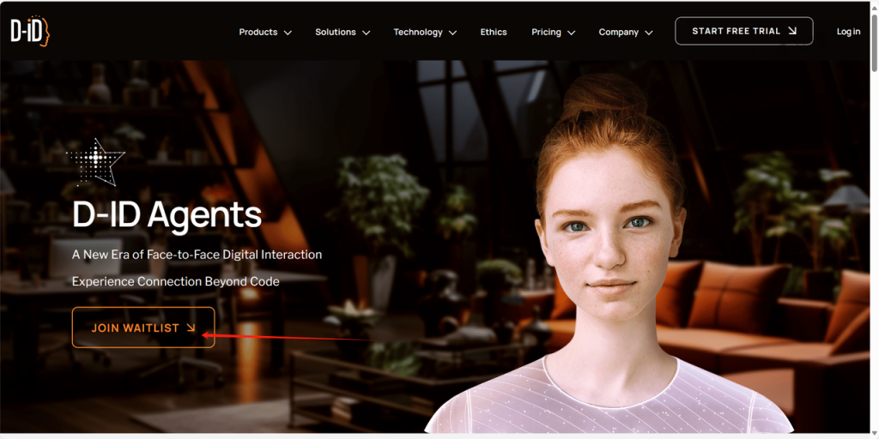
Task: Open the Company dropdown chevron
Action: point(649,33)
